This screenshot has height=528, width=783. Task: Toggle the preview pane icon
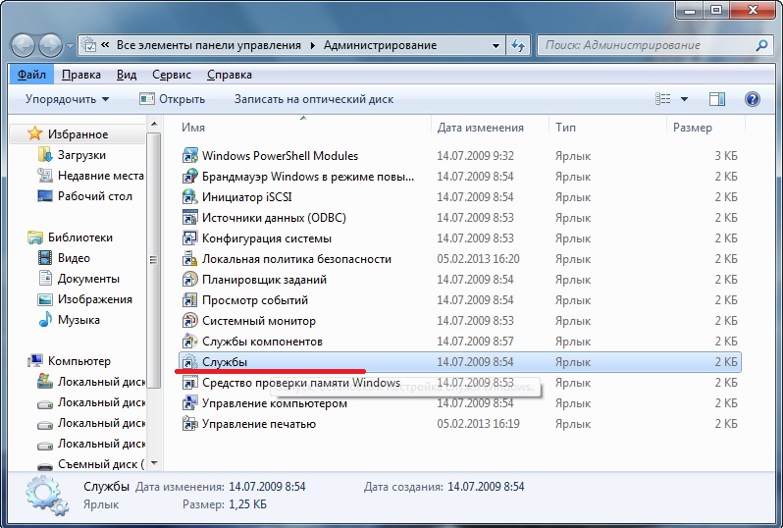[x=717, y=99]
